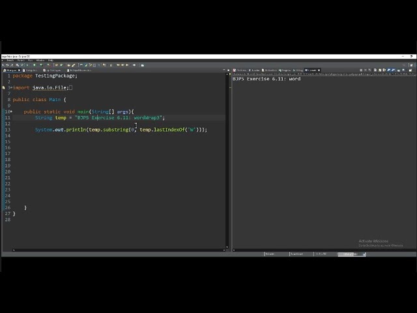Viewport: 417px width, 313px height.
Task: Close the Main.java editor tab
Action: point(19,70)
